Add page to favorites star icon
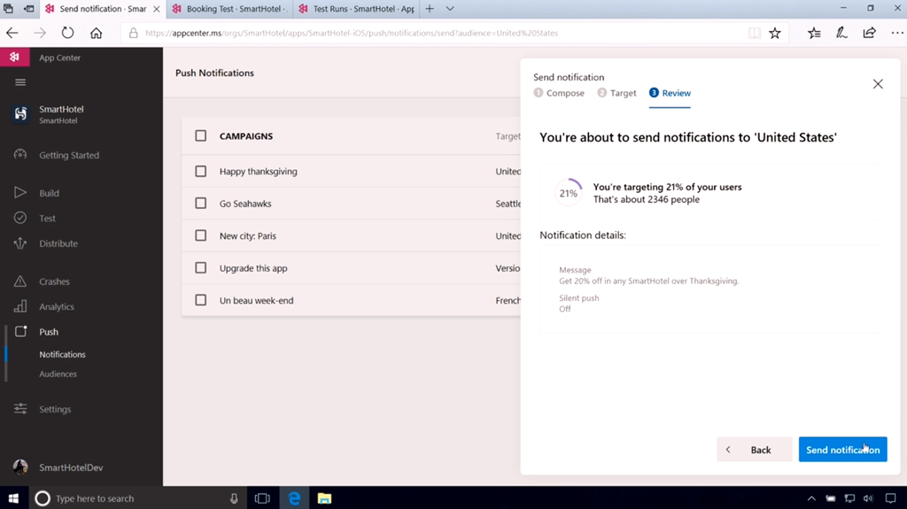Screen dimensions: 907x509 coord(775,33)
